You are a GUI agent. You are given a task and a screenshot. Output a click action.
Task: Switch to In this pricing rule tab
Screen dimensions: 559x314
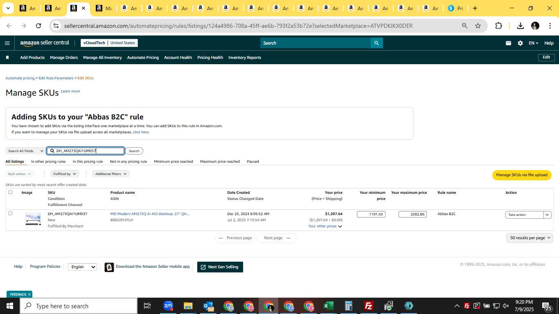[88, 161]
